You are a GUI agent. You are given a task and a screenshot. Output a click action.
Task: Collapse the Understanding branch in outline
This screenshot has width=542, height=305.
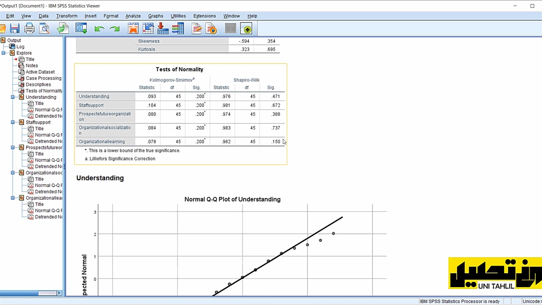click(13, 97)
